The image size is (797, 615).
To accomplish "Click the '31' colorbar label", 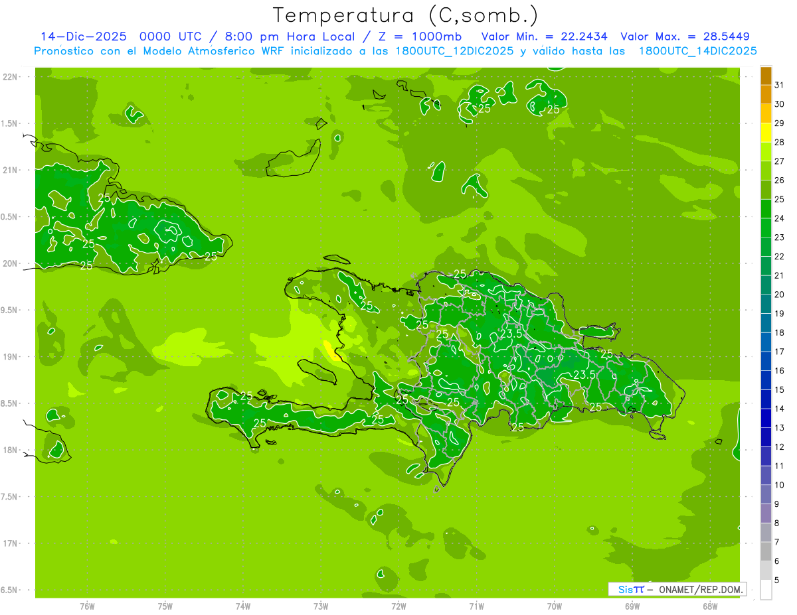I will pos(780,85).
